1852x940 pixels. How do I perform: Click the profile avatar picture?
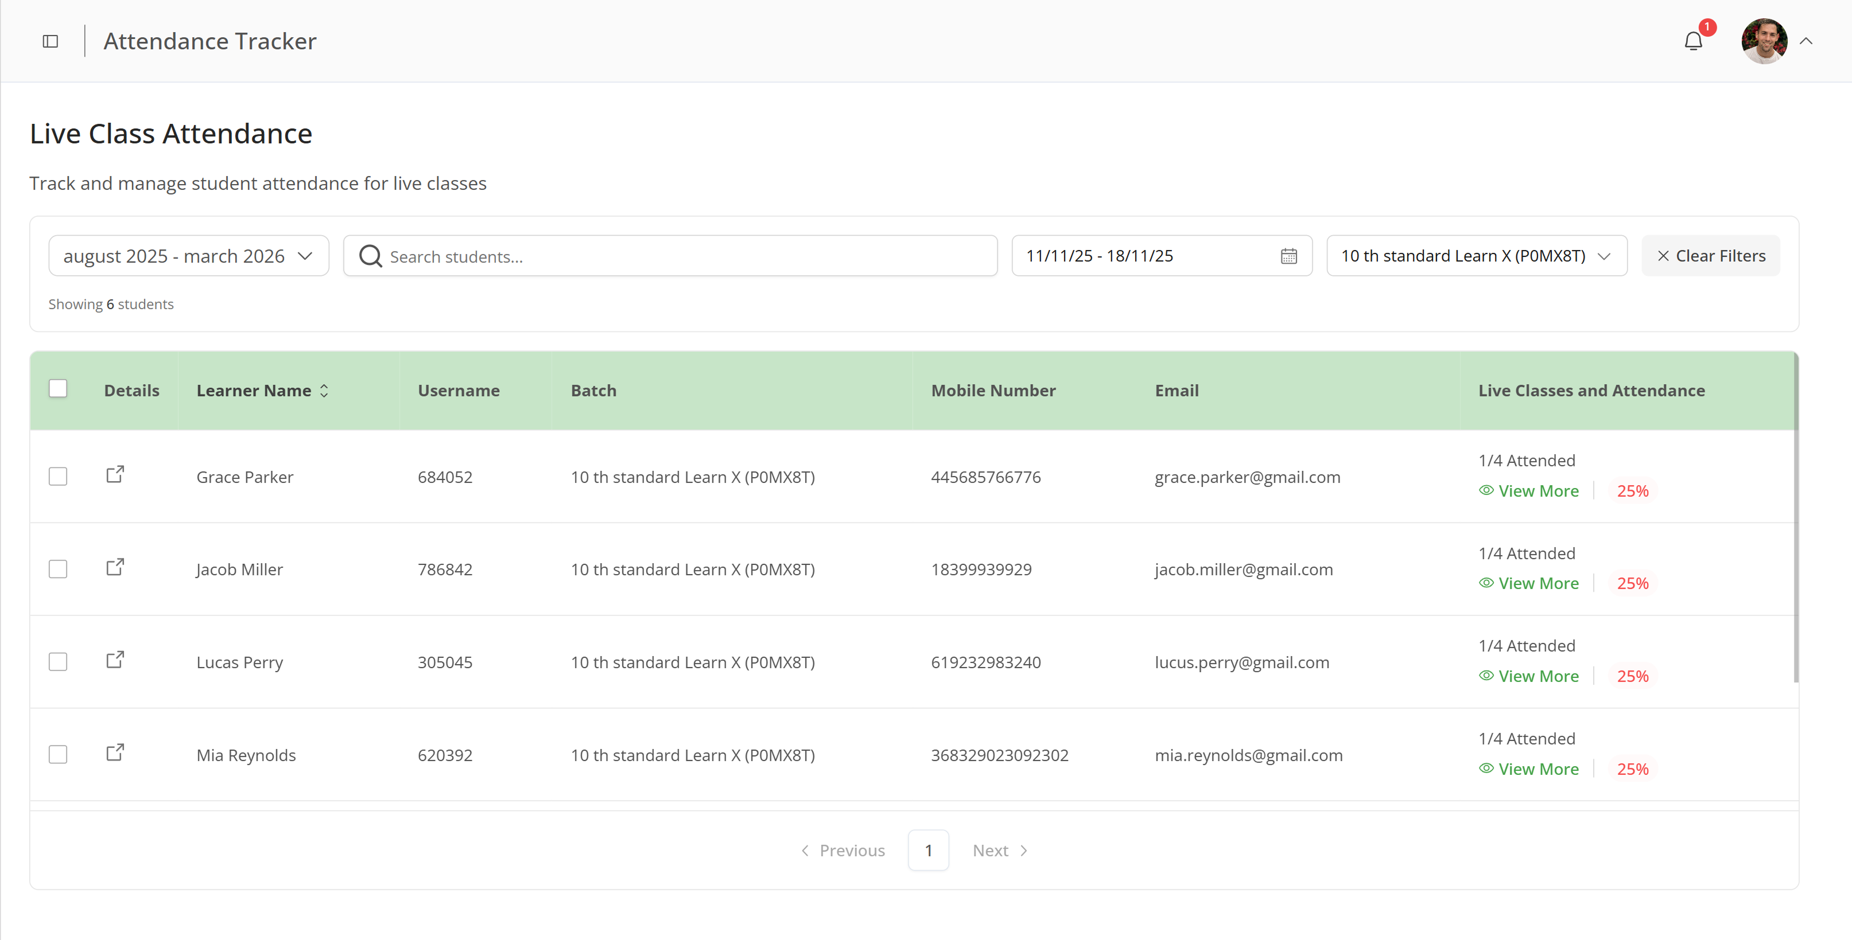pos(1763,41)
